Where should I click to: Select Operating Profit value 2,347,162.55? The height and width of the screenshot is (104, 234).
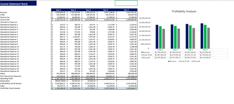pos(60,78)
